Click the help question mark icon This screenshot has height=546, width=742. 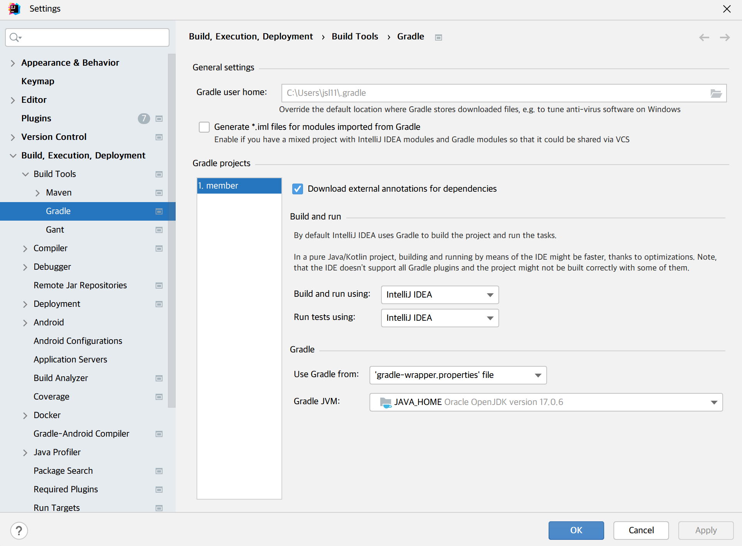pos(19,531)
